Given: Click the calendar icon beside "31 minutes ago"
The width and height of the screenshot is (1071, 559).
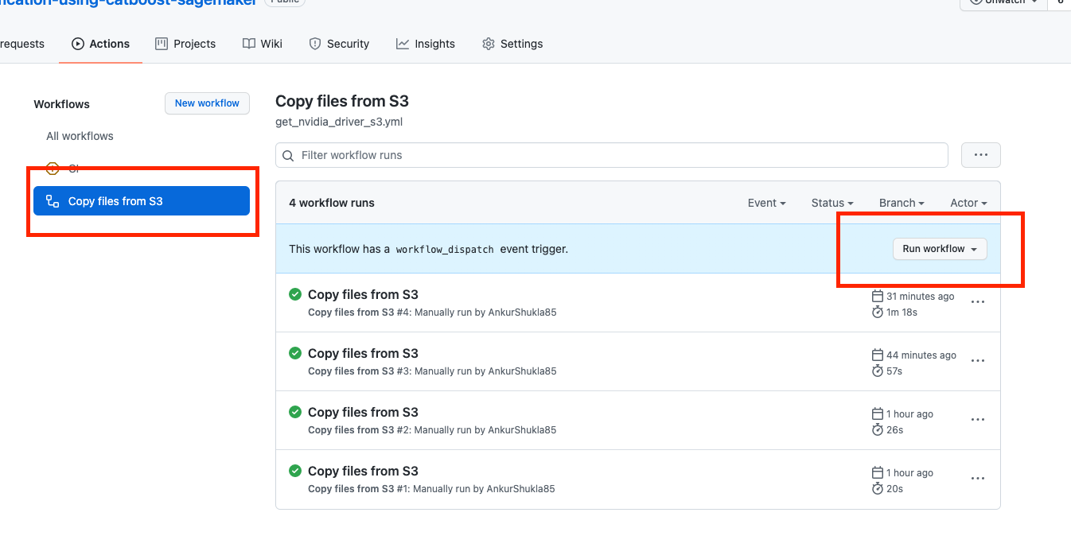Looking at the screenshot, I should (x=878, y=296).
